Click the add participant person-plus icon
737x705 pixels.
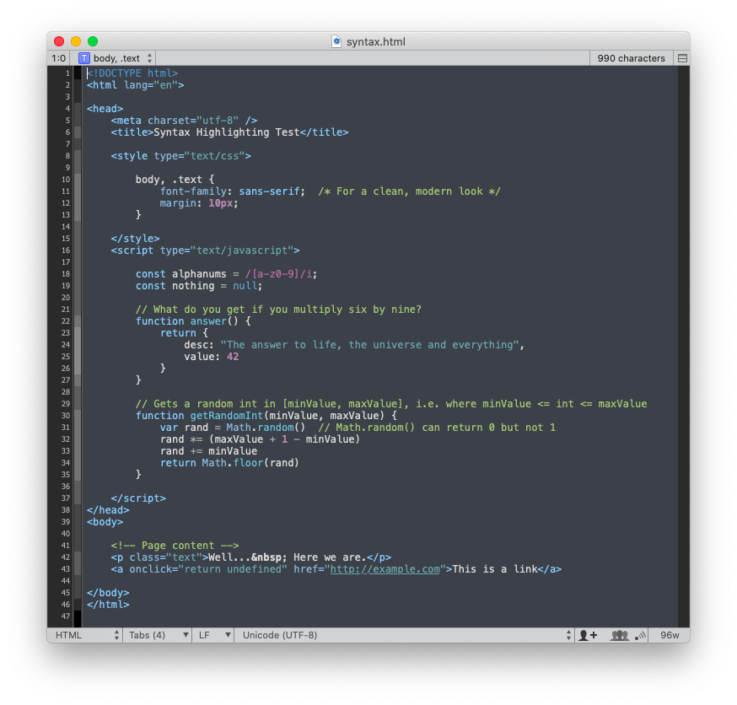click(588, 636)
